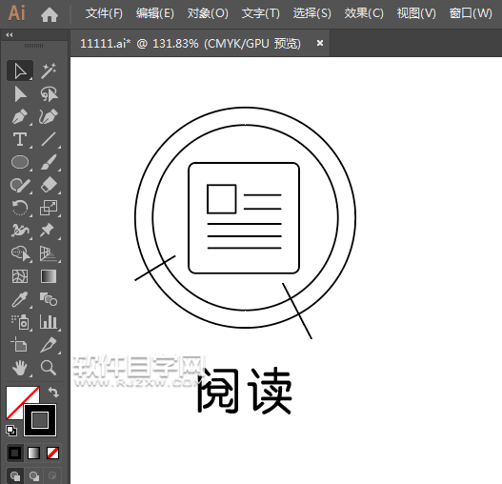The width and height of the screenshot is (502, 484).
Task: Select the Zoom tool
Action: (x=49, y=368)
